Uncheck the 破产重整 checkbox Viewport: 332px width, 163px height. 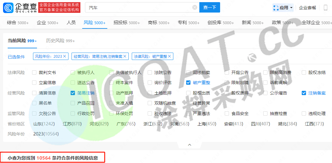[188, 83]
